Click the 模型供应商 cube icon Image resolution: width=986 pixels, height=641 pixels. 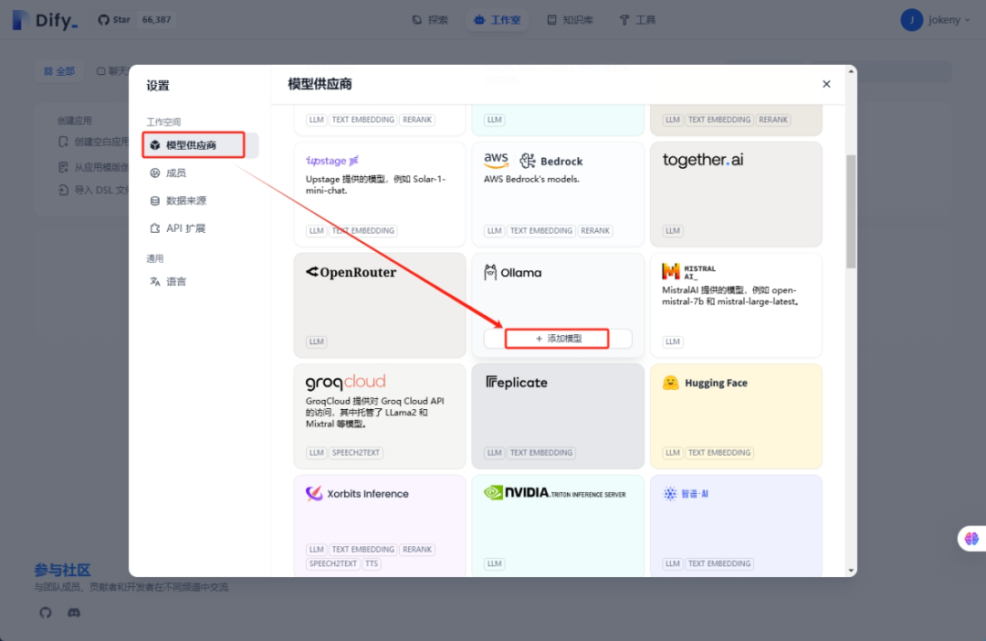[x=154, y=145]
